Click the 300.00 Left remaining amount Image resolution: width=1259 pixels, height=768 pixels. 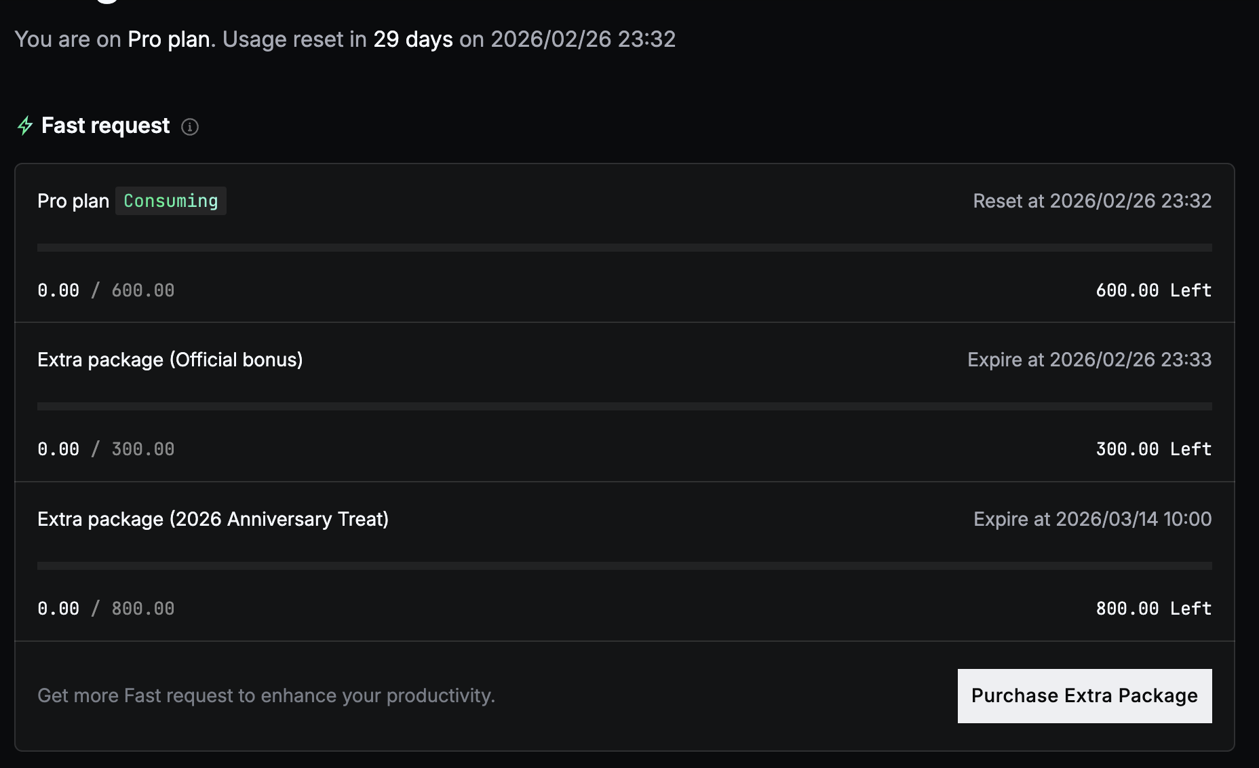tap(1153, 449)
